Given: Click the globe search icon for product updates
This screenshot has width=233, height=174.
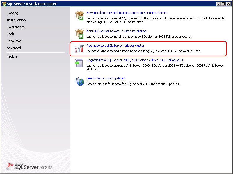Looking at the screenshot, I should point(79,81).
